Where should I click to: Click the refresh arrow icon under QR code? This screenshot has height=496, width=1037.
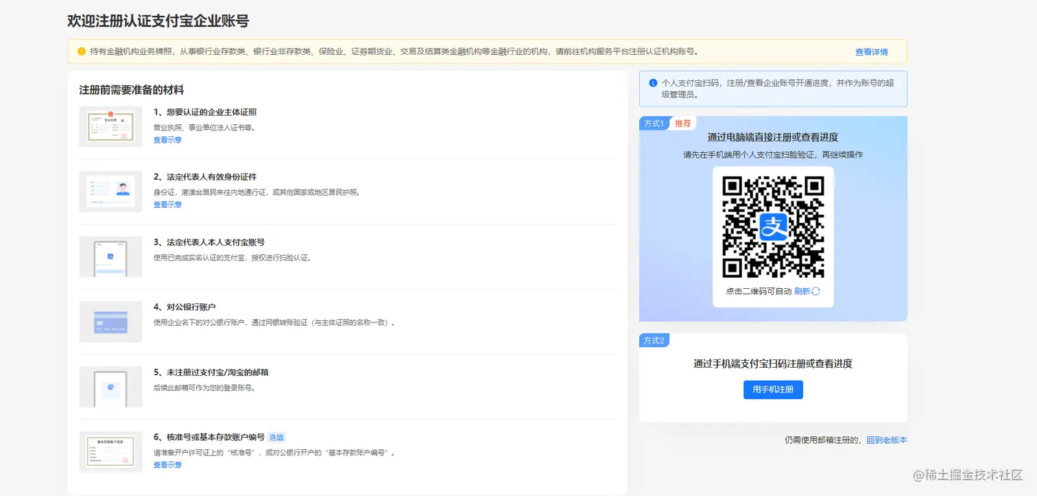[x=815, y=291]
